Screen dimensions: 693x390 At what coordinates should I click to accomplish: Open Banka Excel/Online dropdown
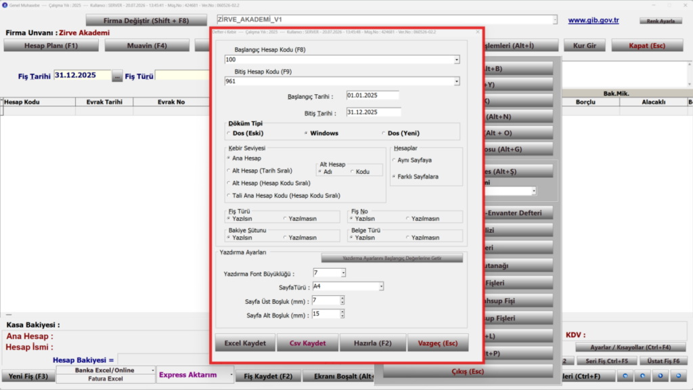coord(153,370)
